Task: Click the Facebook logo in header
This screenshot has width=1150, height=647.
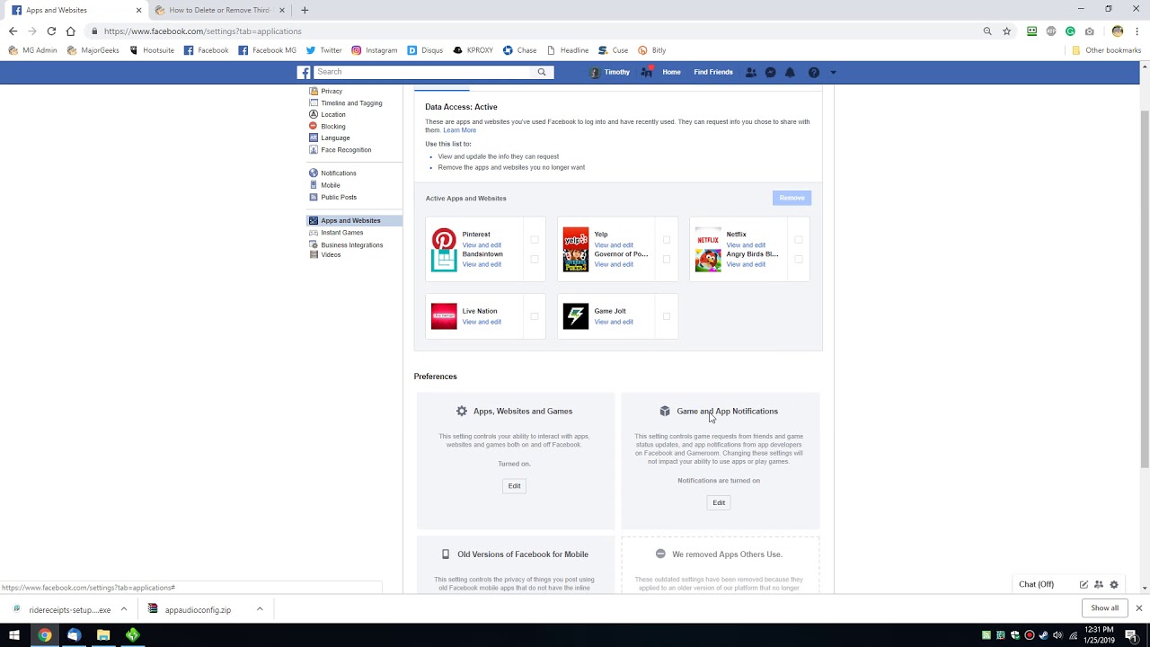Action: [x=305, y=72]
